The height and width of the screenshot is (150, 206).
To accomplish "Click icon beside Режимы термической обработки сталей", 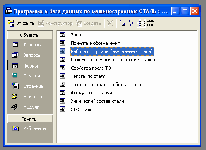I will [x=62, y=59].
